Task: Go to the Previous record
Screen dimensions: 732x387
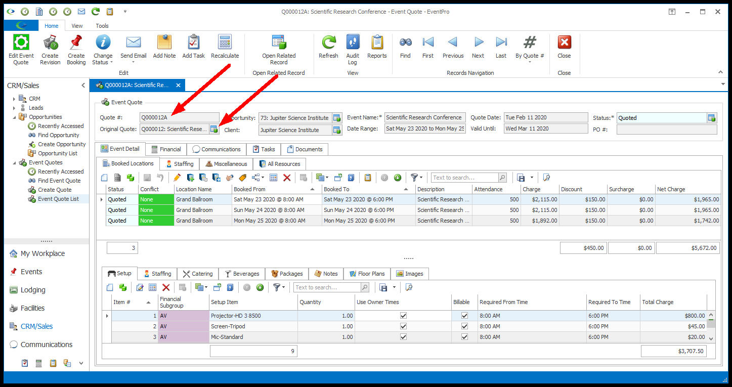Action: tap(453, 42)
